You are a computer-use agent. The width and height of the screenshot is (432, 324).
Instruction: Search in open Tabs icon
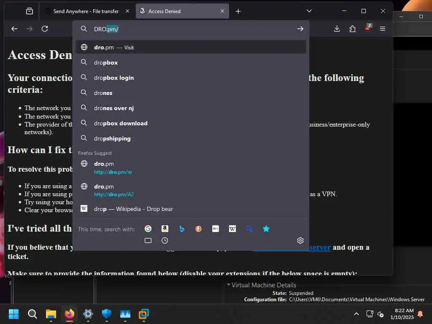click(148, 240)
